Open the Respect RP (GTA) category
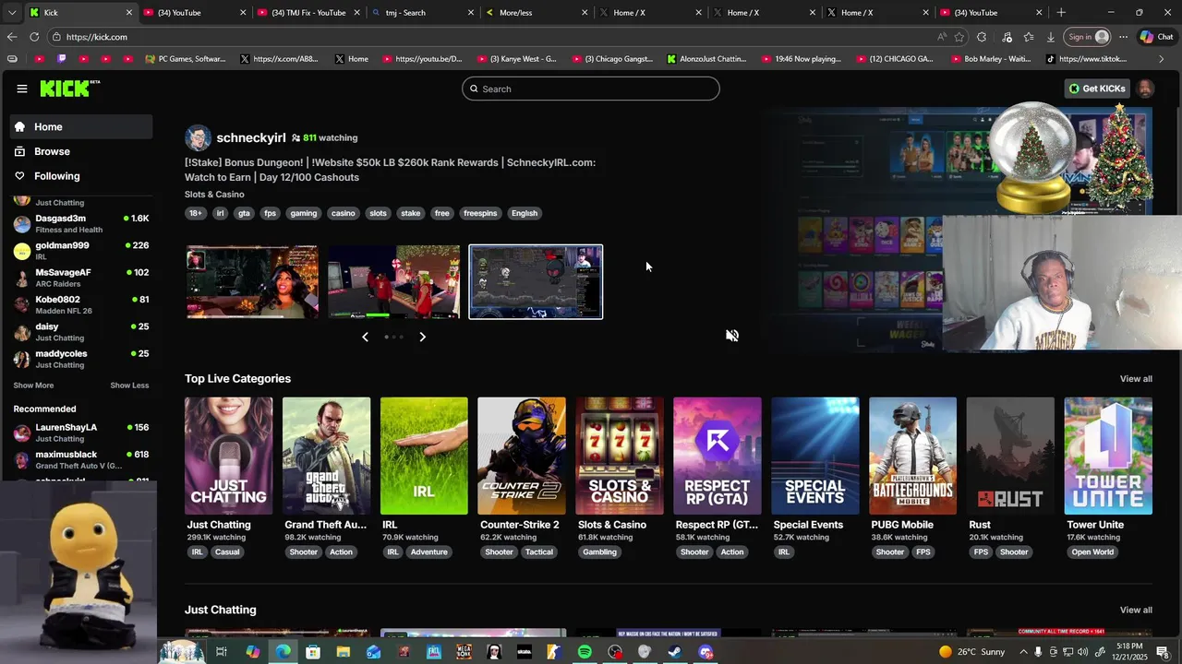Image resolution: width=1182 pixels, height=664 pixels. coord(718,456)
